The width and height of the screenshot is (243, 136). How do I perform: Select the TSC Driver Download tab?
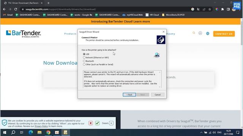point(23,3)
